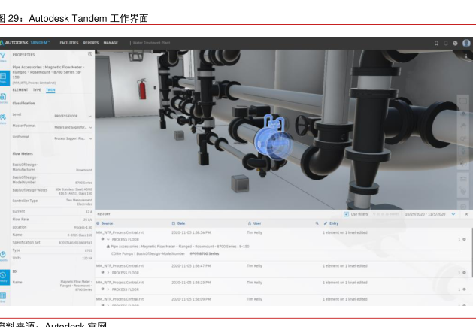Expand the history date range dropdown
Screen dimensions: 476x327
(453, 214)
